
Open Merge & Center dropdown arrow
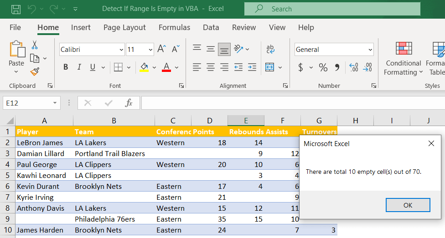tap(280, 67)
